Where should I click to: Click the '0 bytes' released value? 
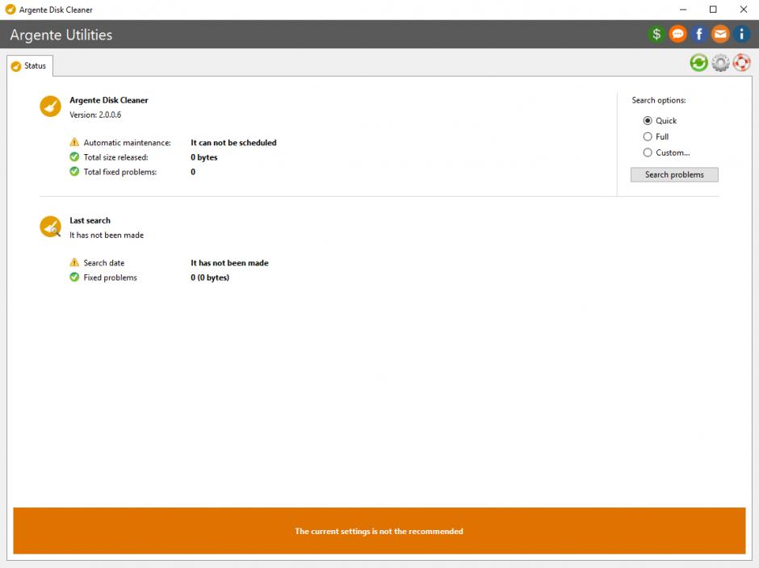point(203,157)
